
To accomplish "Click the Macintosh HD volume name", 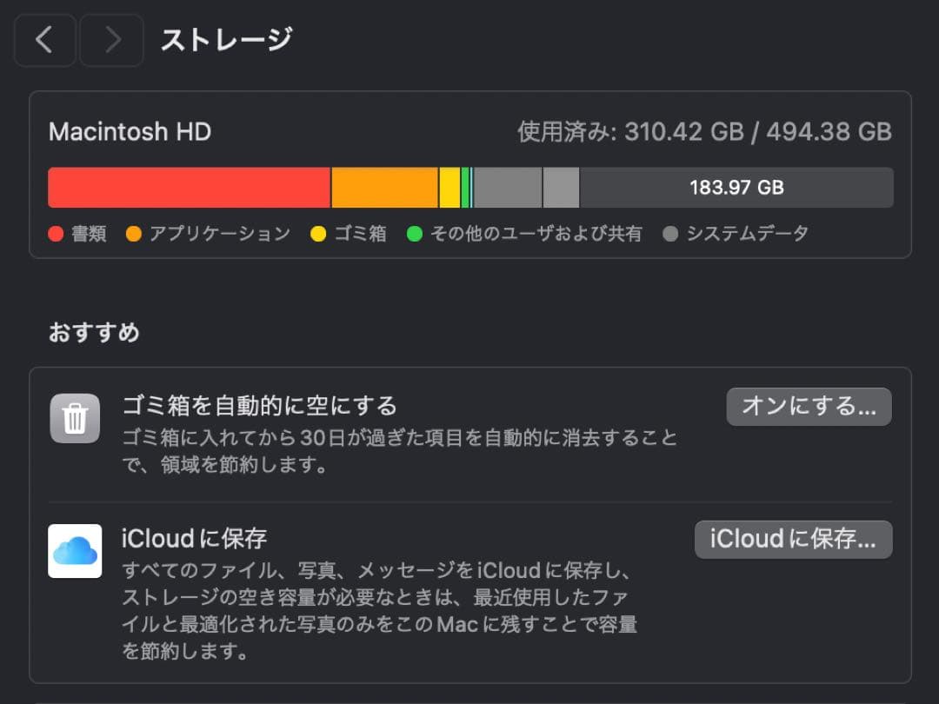I will (129, 131).
